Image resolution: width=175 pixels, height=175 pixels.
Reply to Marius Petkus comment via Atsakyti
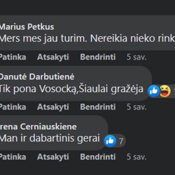click(x=53, y=57)
